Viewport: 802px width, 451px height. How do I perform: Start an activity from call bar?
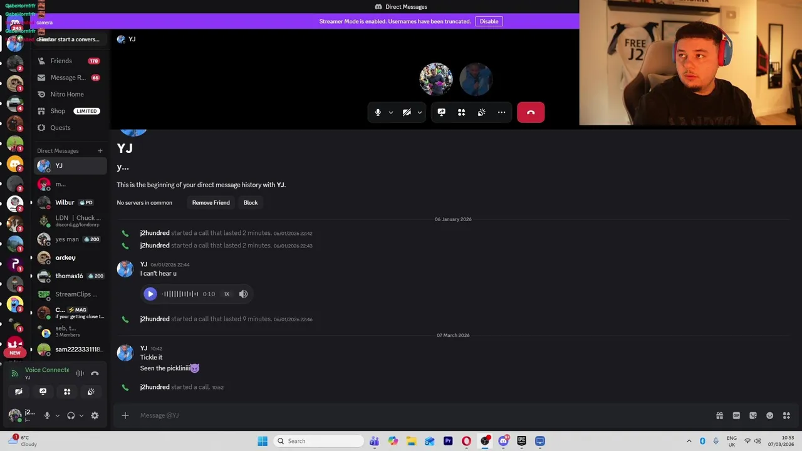tap(461, 113)
